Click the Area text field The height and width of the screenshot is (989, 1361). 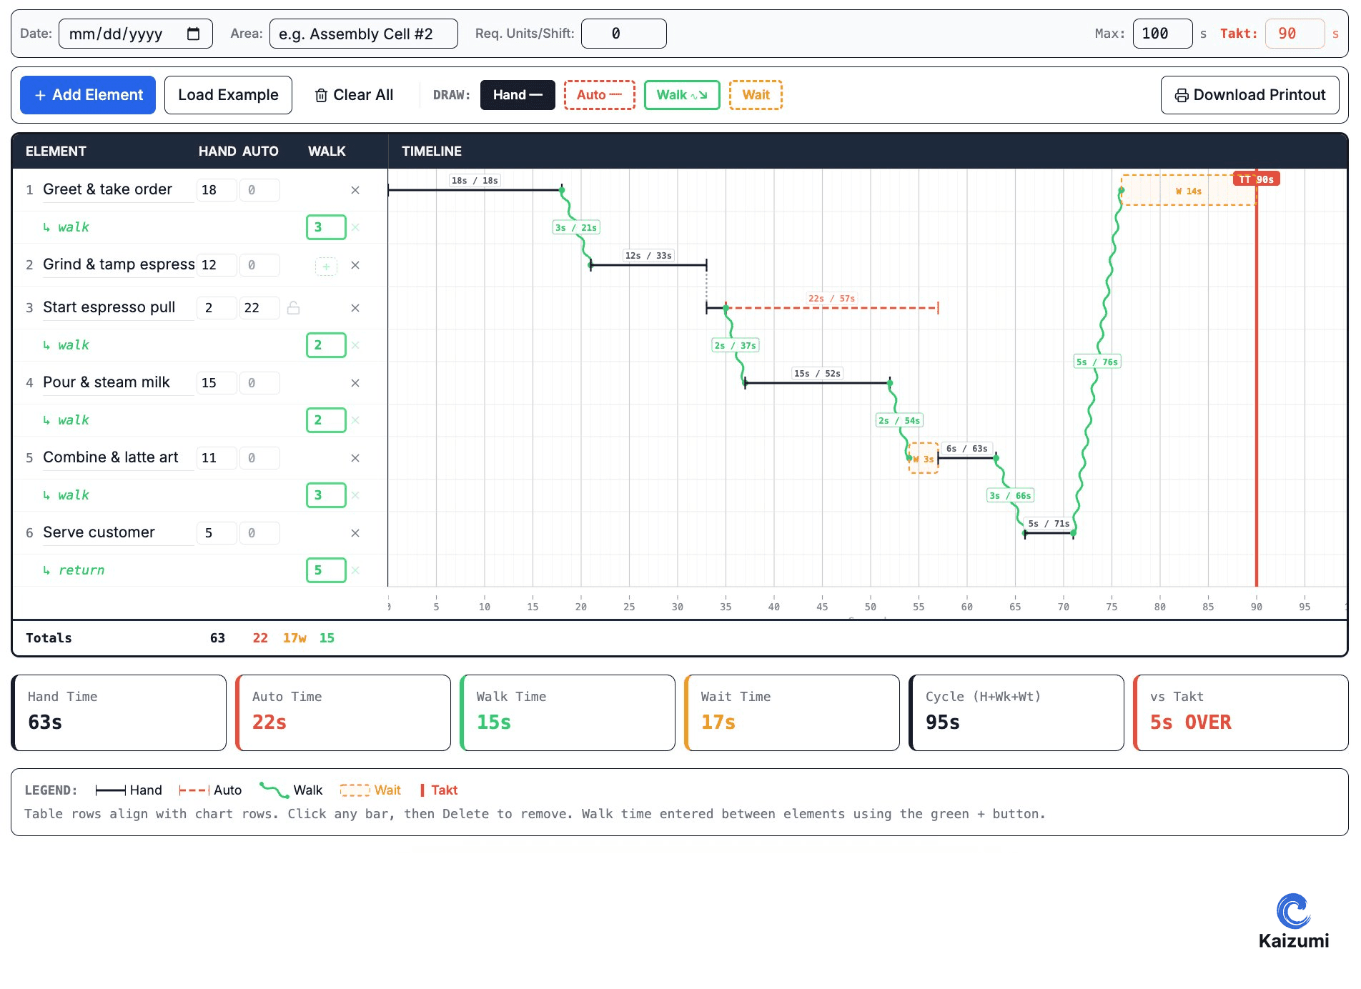point(363,34)
